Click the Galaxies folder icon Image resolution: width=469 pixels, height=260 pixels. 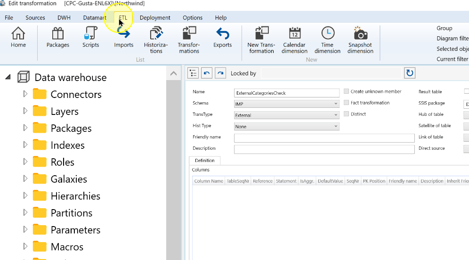pos(40,179)
